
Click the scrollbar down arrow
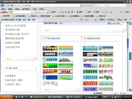[130, 90]
